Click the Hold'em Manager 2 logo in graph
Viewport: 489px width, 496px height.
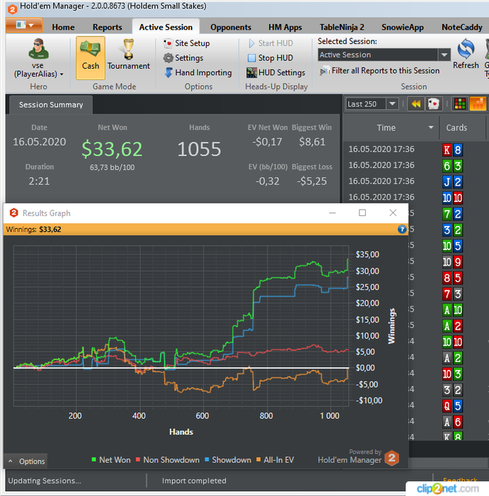392,458
